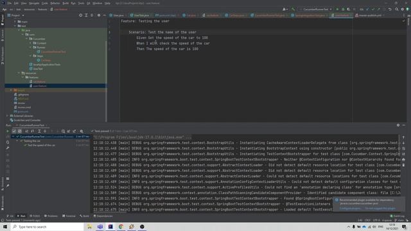
Task: Open Project panel options gear
Action: pos(99,15)
